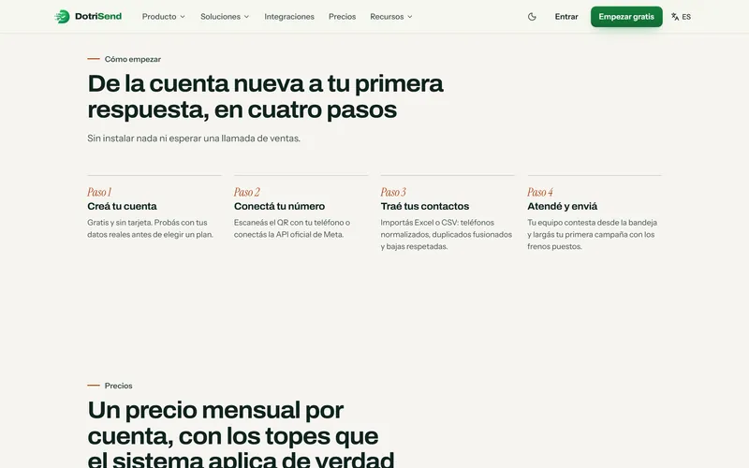Click 'Importás Excel o CSV' description

pyautogui.click(x=447, y=235)
